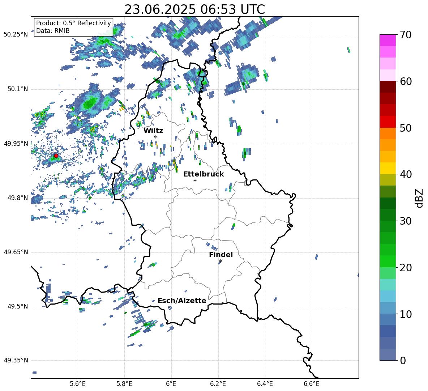Click the 5.8°E longitude label
Image resolution: width=428 pixels, height=391 pixels.
click(124, 384)
